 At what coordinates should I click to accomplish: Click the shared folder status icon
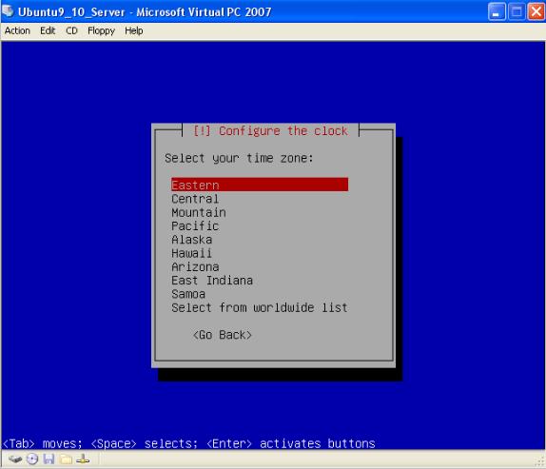[66, 459]
